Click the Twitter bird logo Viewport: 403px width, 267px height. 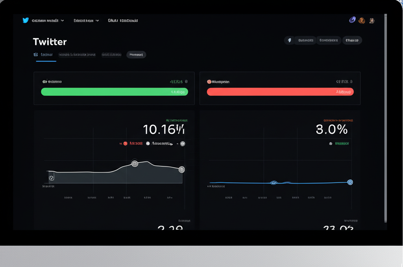click(25, 20)
